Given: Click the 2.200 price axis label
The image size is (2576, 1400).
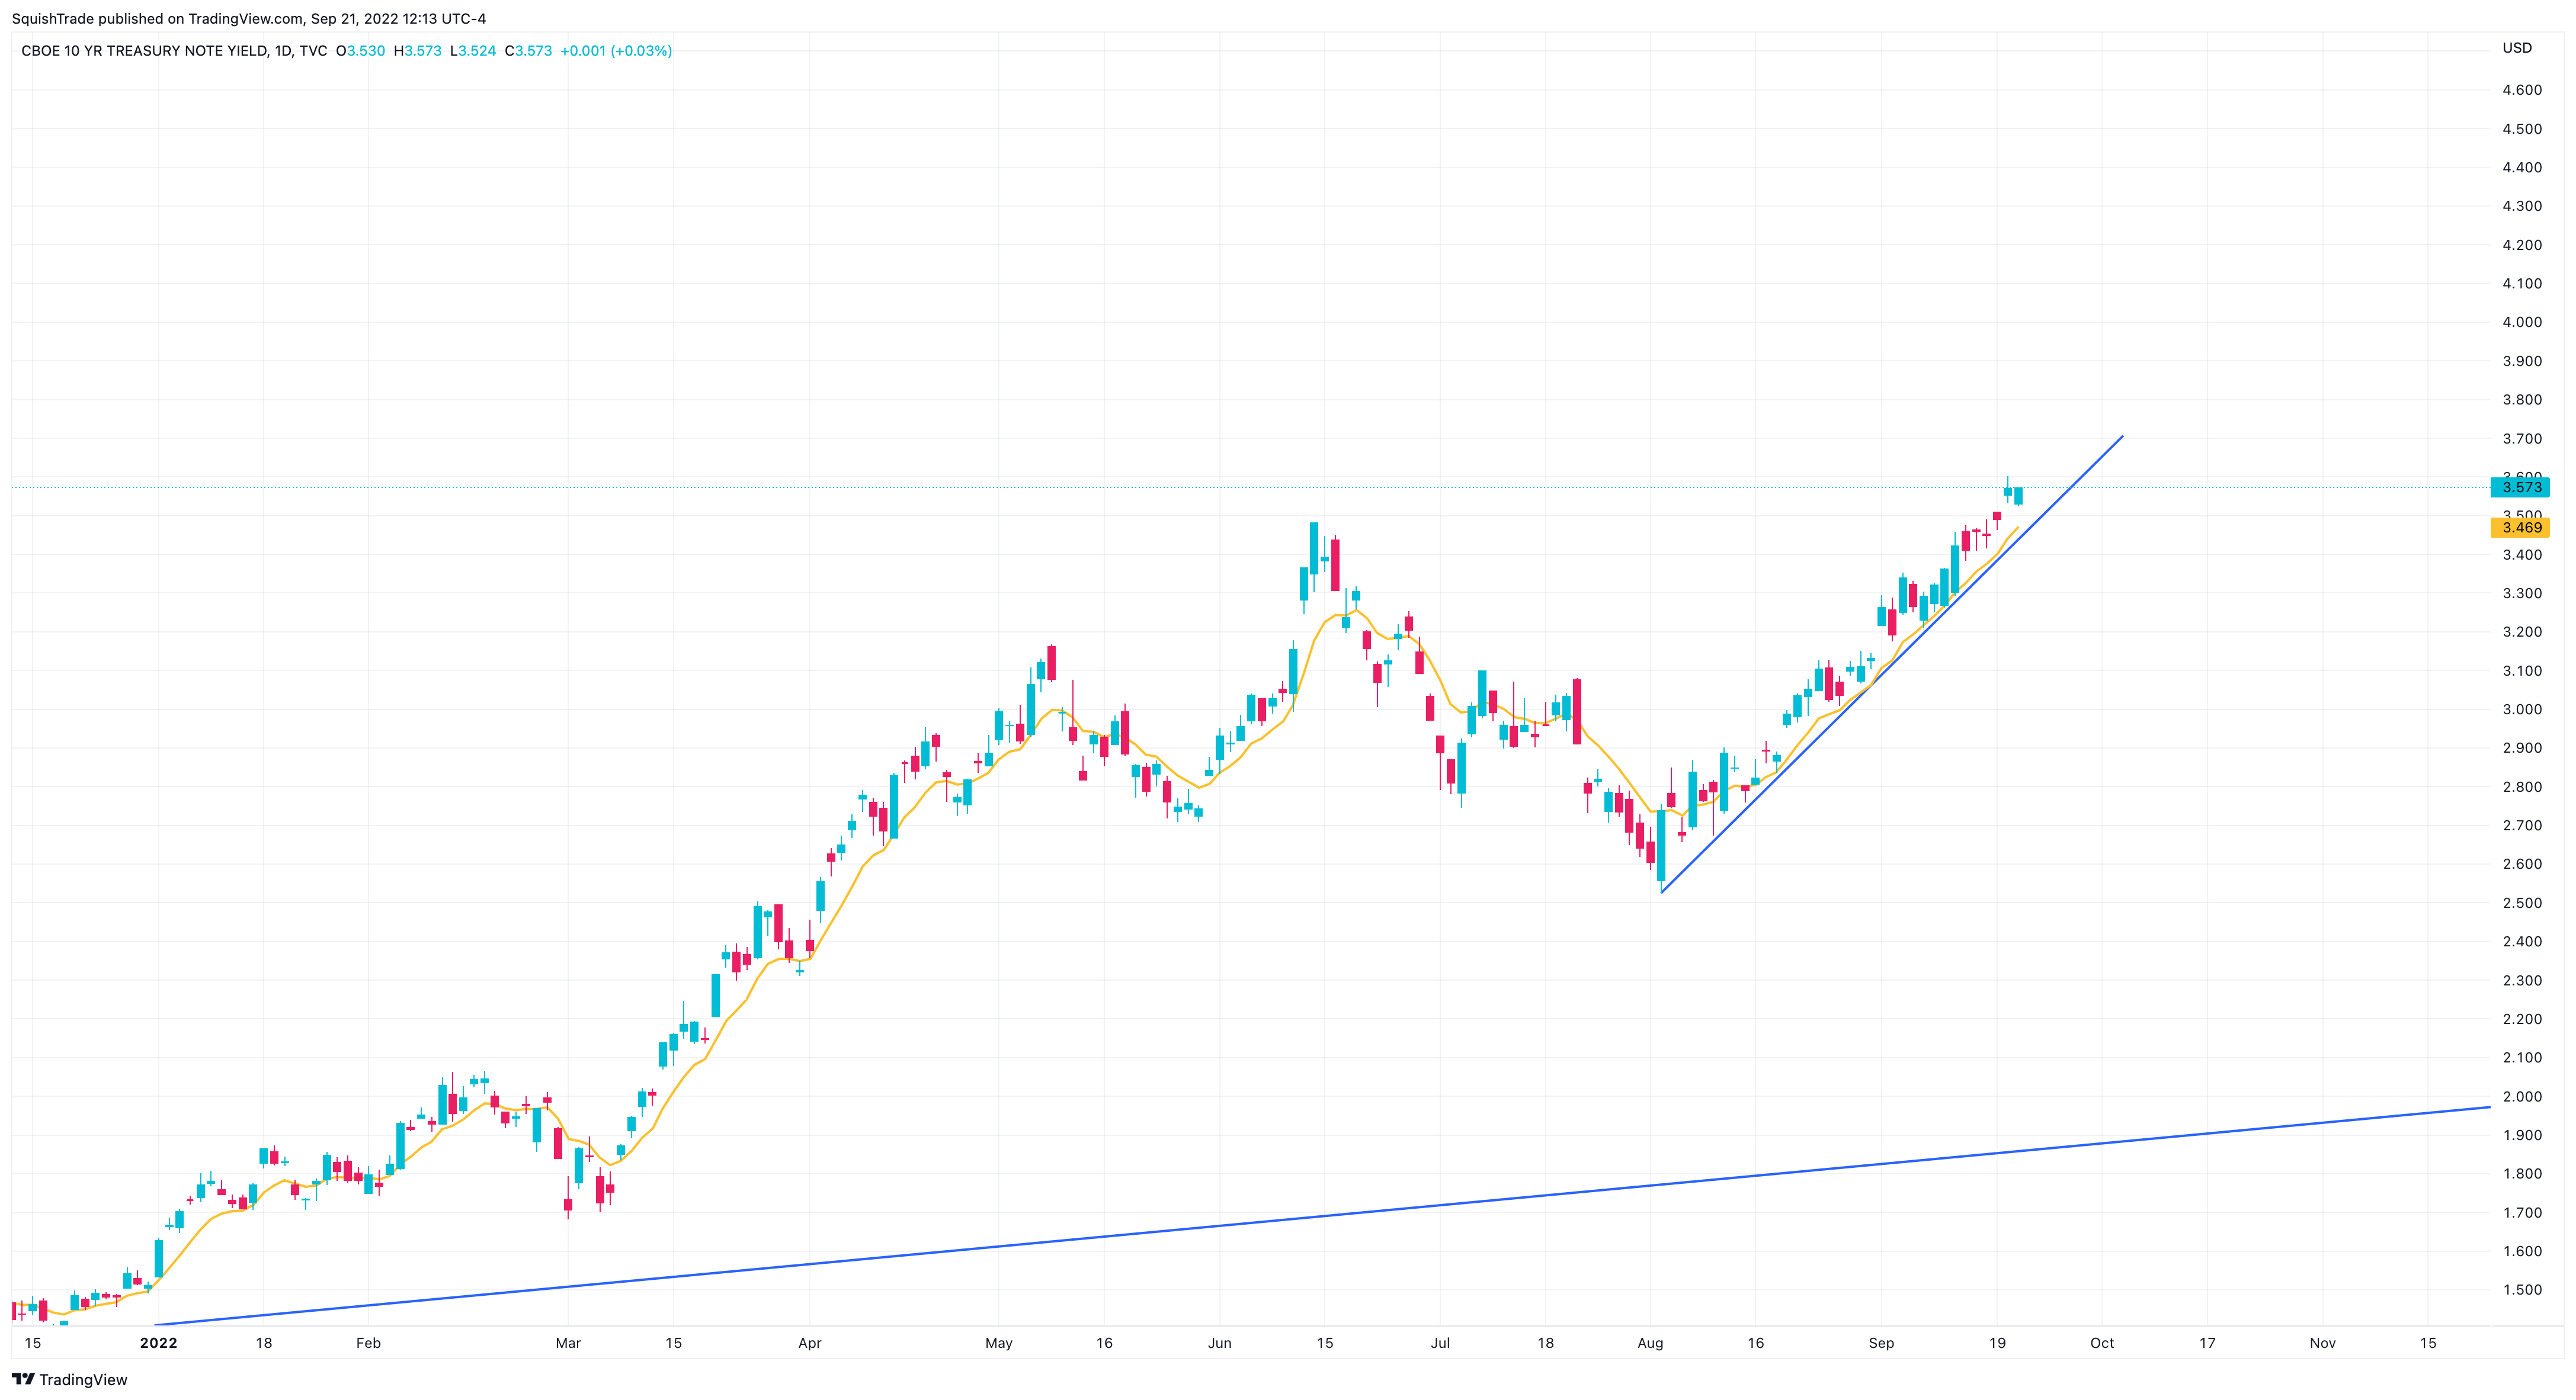Looking at the screenshot, I should (x=2522, y=1019).
